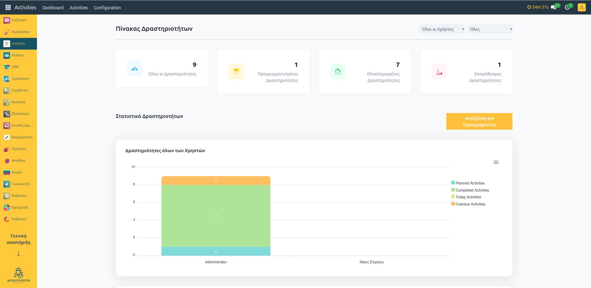Click the Νίκος Στεργίου axis label
The width and height of the screenshot is (591, 288).
pyautogui.click(x=372, y=262)
